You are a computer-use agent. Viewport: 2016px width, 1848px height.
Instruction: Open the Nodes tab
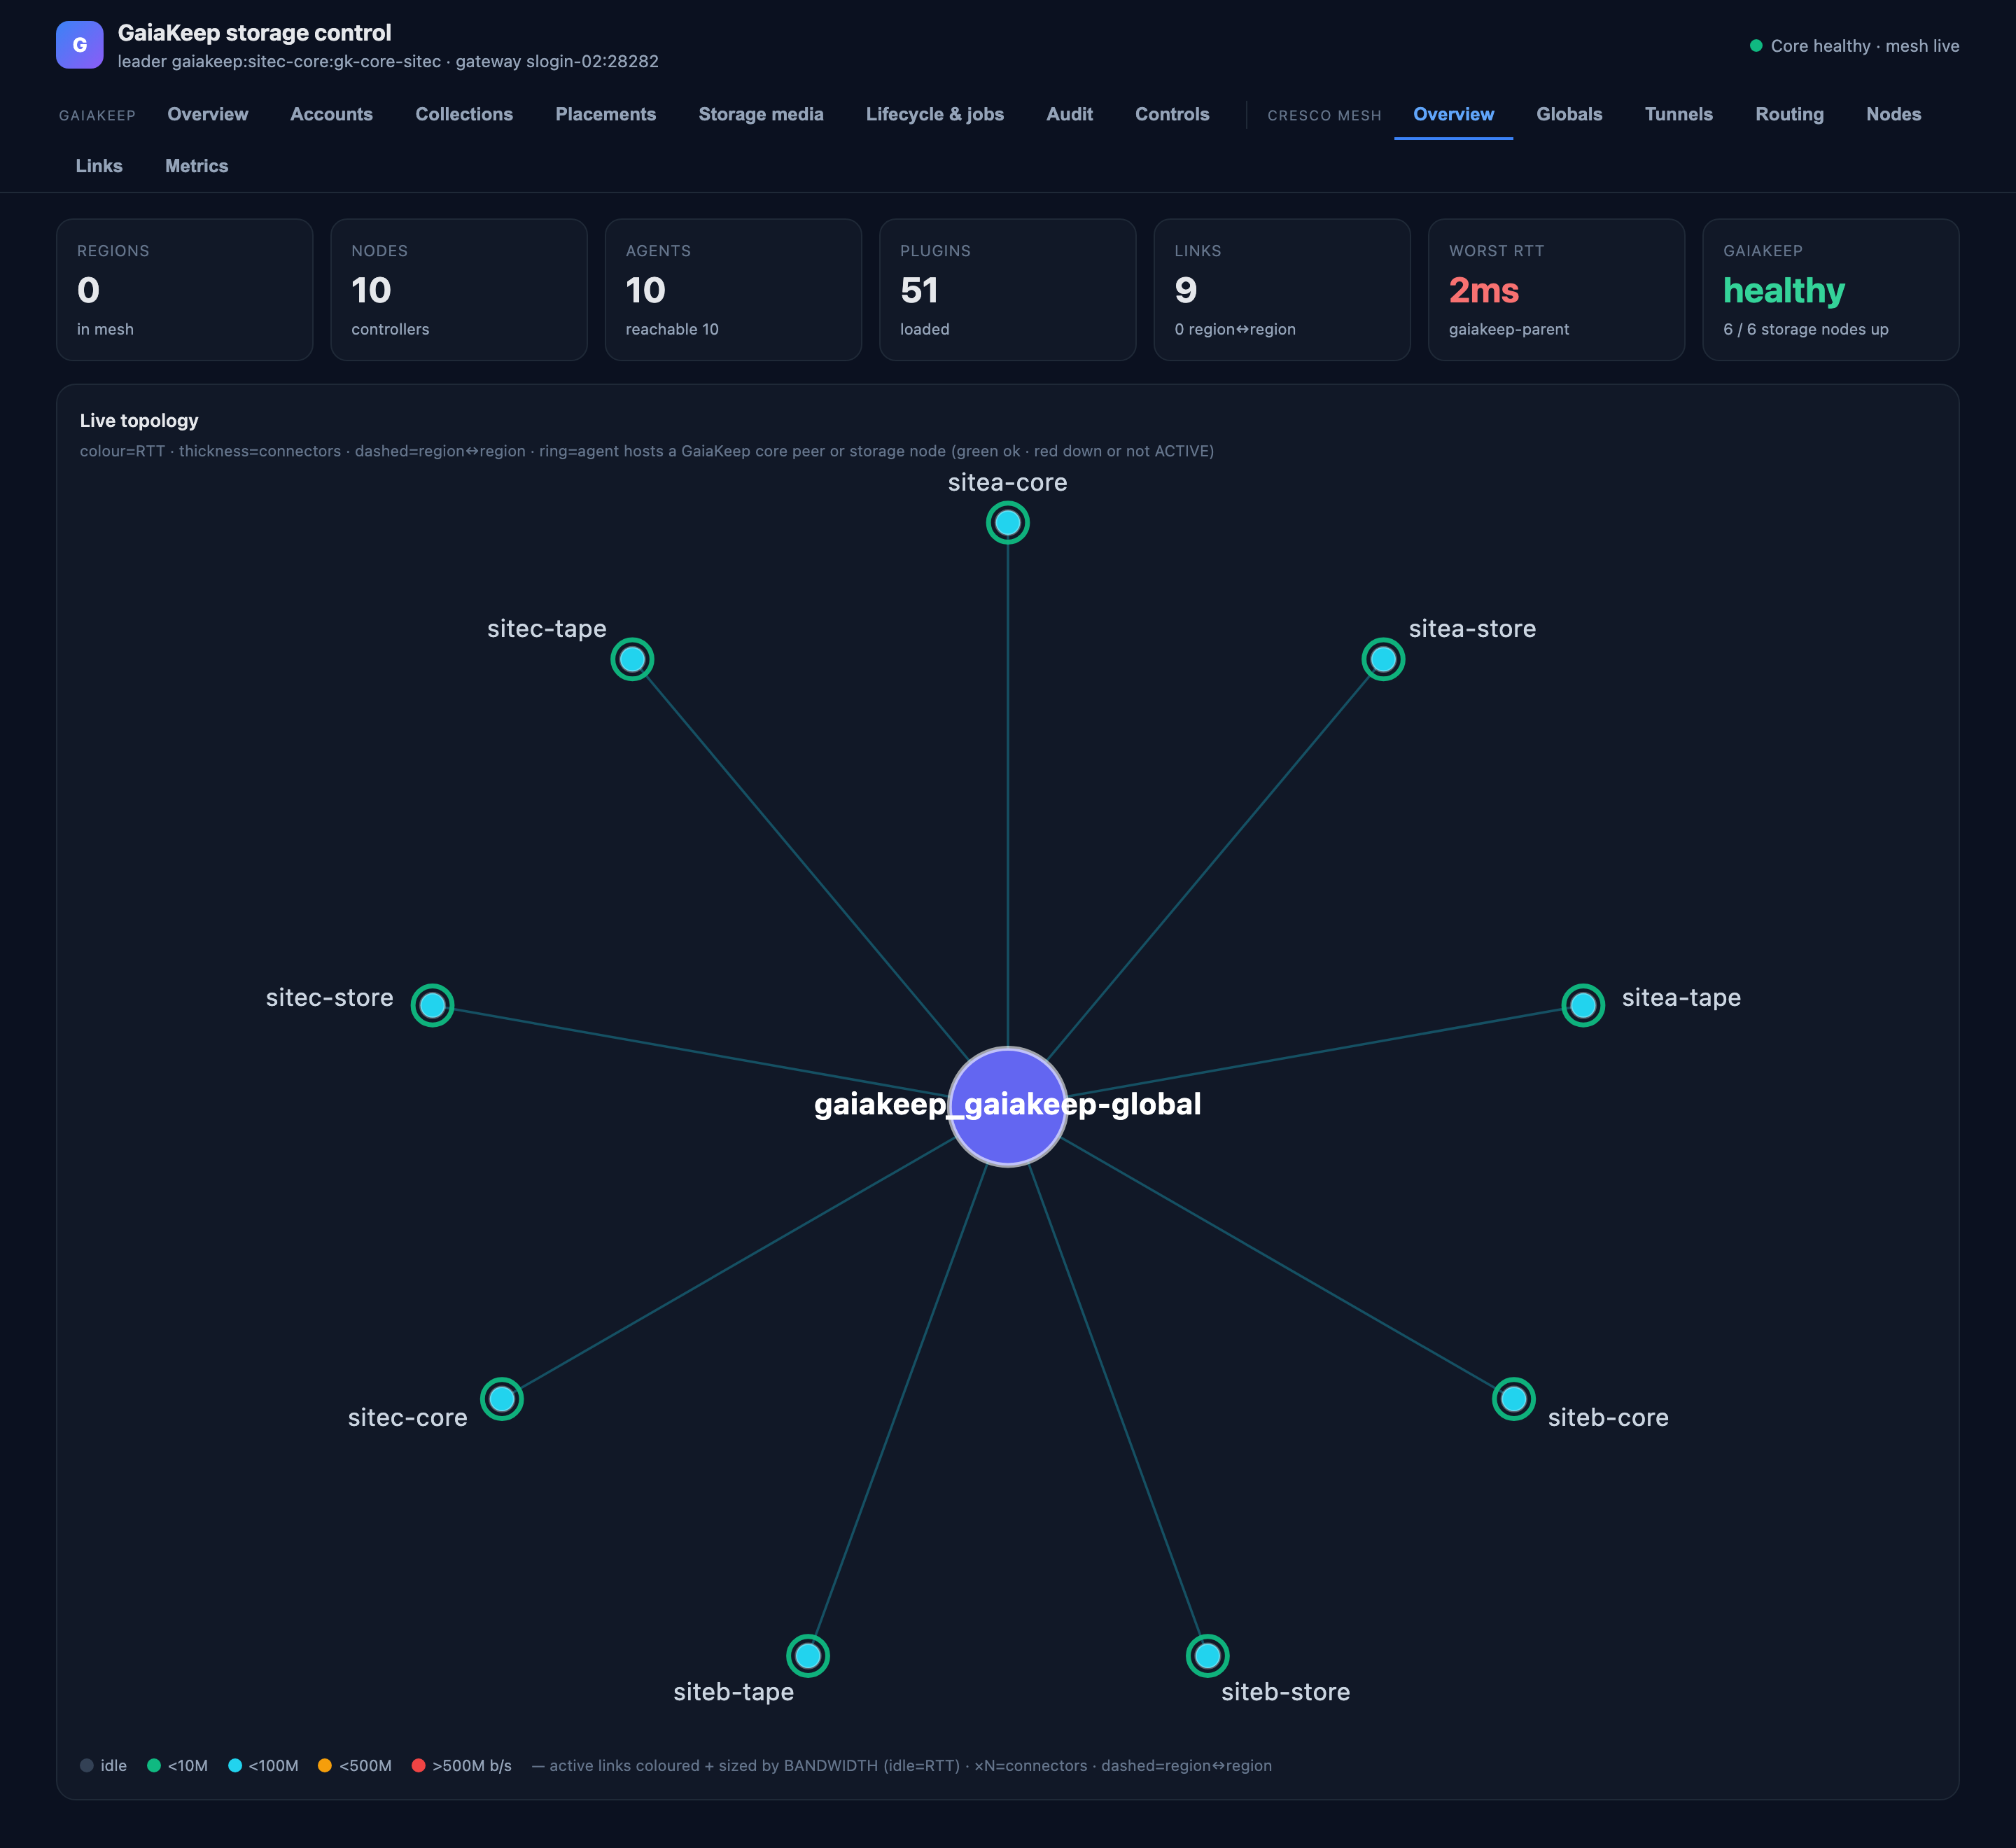coord(1893,114)
